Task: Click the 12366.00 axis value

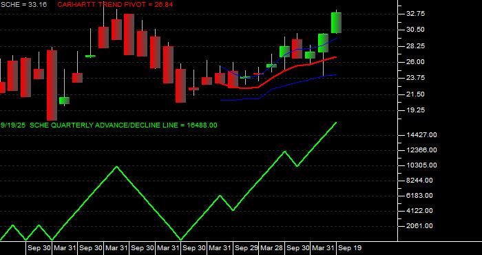Action: coord(421,150)
